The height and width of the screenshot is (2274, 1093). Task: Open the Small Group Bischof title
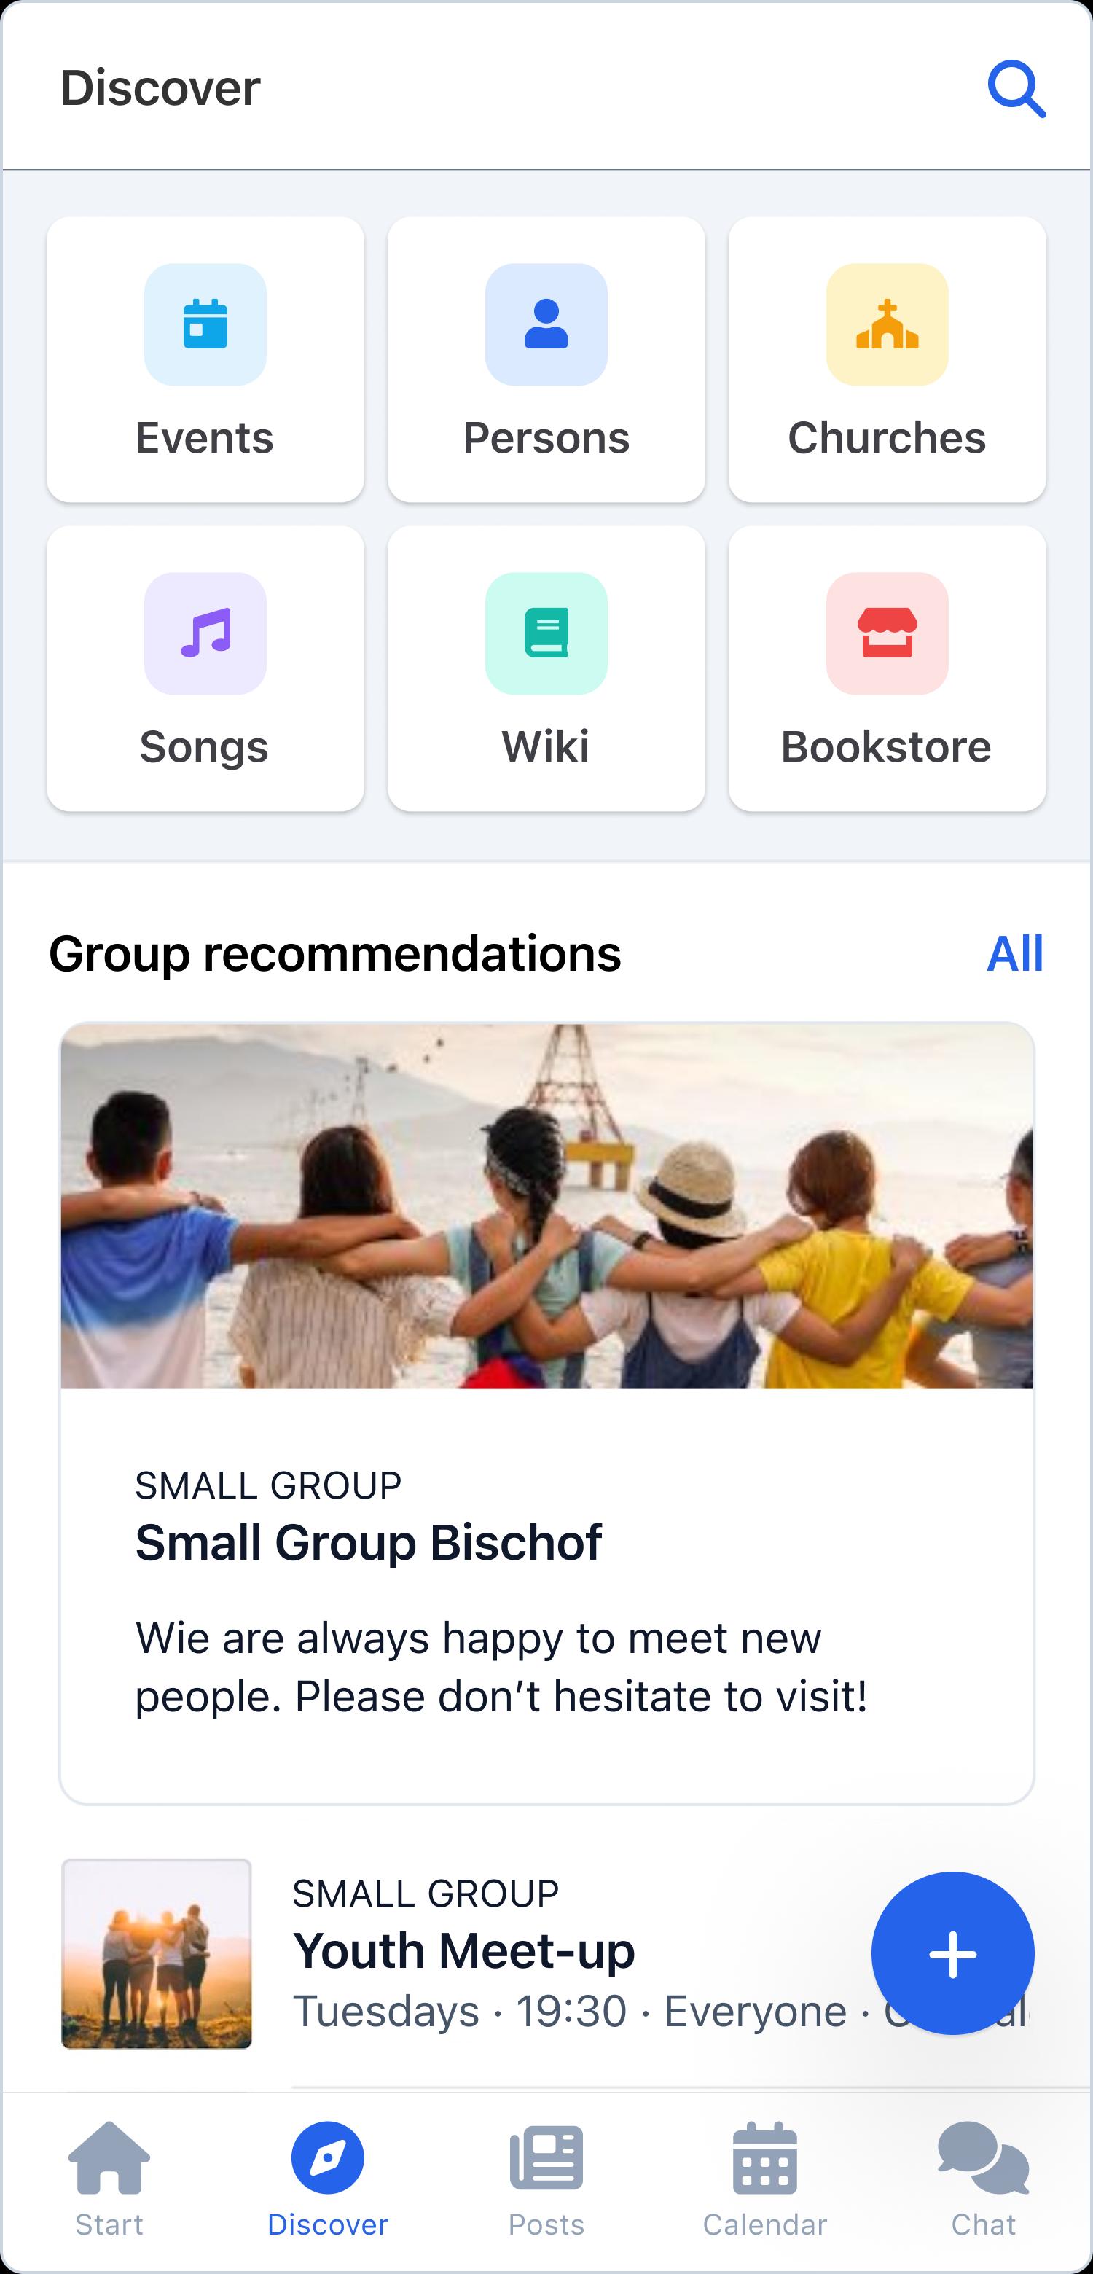coord(368,1542)
